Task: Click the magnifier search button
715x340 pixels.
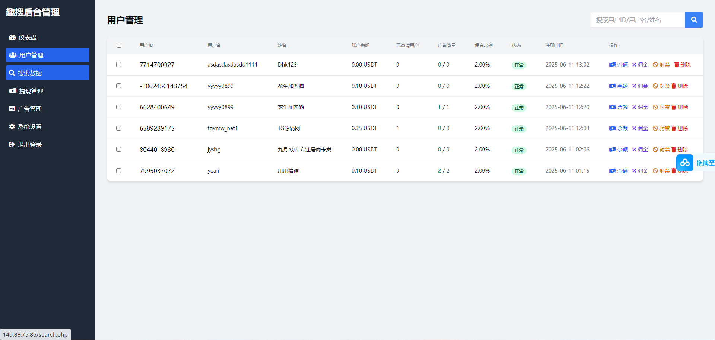Action: click(694, 20)
